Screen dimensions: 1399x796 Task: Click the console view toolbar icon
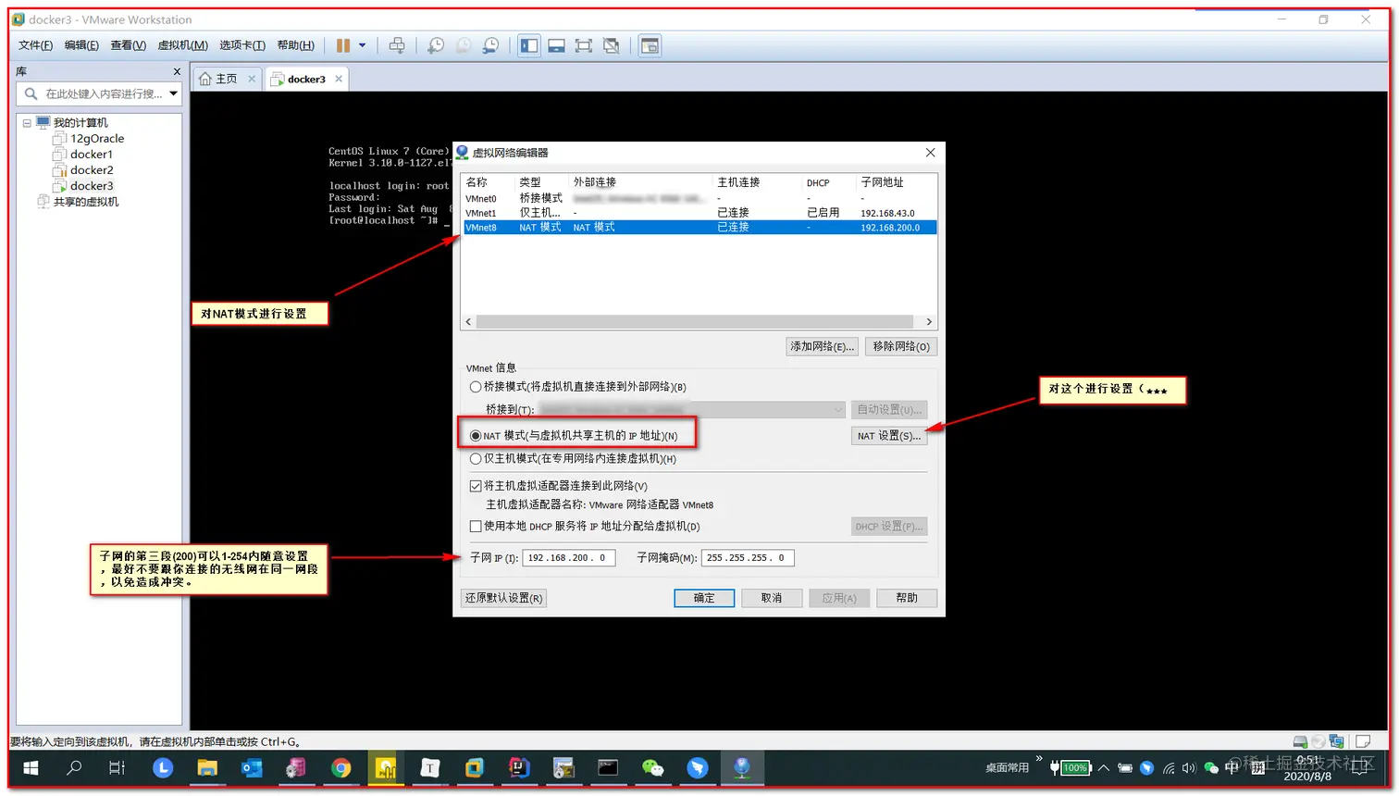coord(650,45)
